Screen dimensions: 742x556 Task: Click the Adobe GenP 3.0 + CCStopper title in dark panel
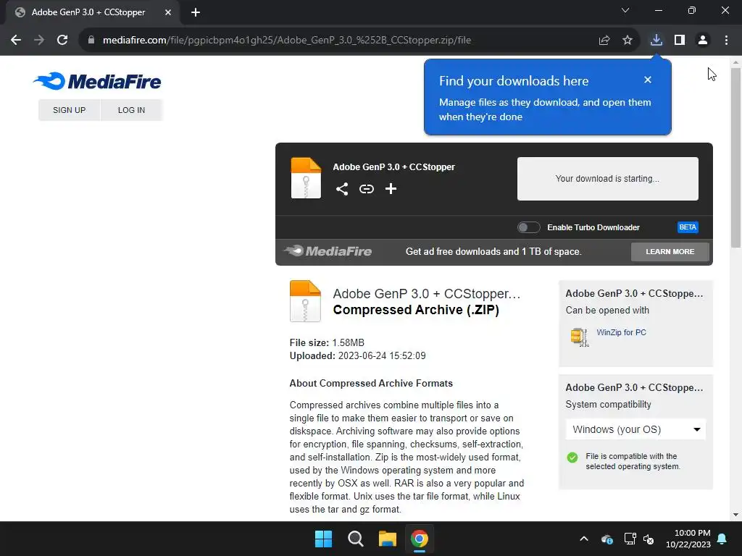393,167
